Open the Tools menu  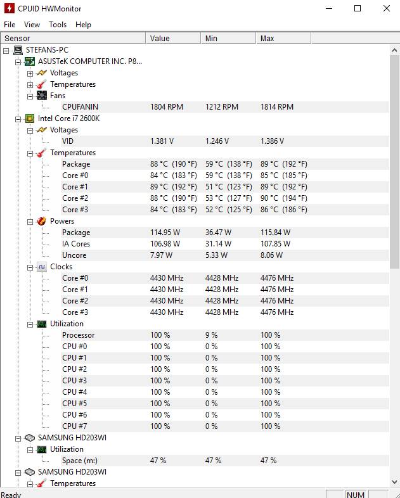click(x=58, y=25)
